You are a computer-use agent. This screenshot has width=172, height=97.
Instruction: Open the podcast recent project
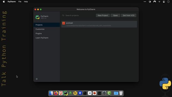(x=99, y=24)
